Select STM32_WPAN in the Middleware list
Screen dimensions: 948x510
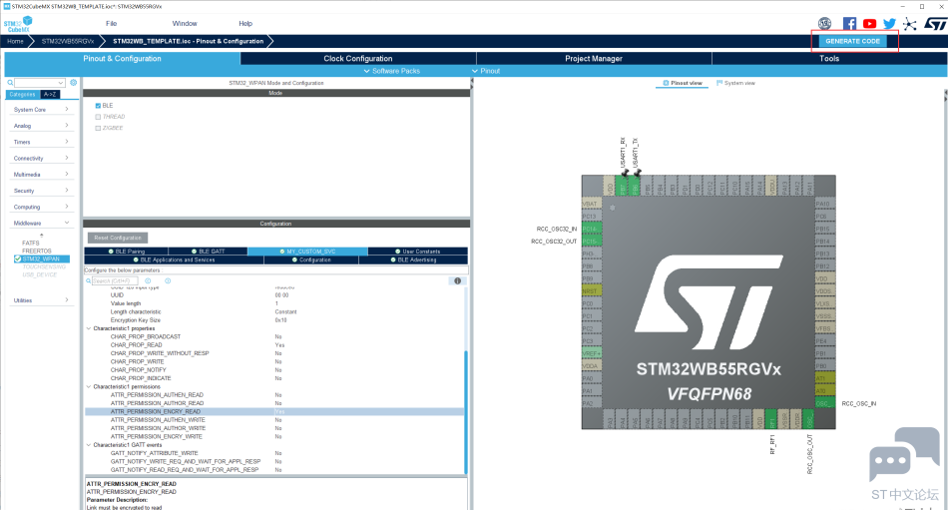41,258
